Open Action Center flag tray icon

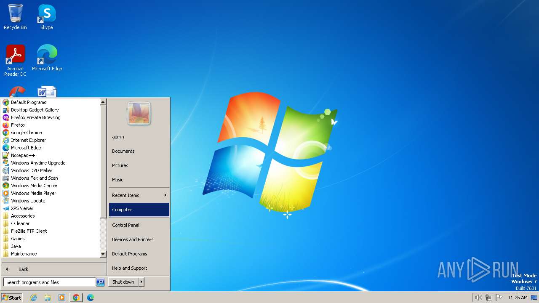499,298
